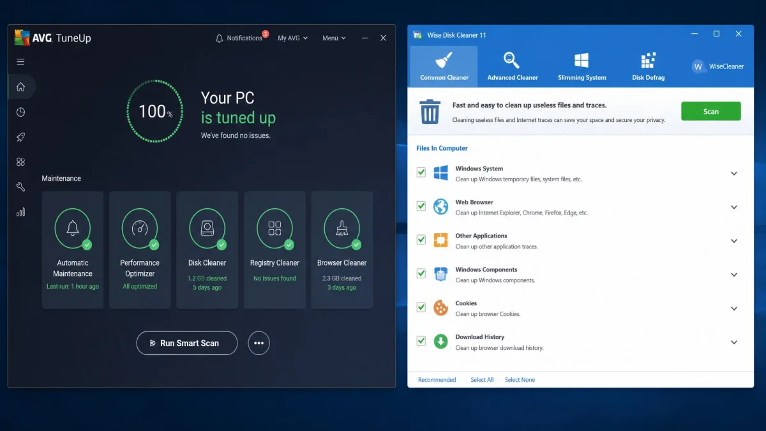766x431 pixels.
Task: Open the My AVG dropdown
Action: click(292, 38)
